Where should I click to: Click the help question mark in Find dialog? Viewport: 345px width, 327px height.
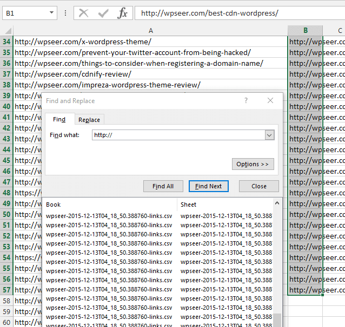pos(246,100)
